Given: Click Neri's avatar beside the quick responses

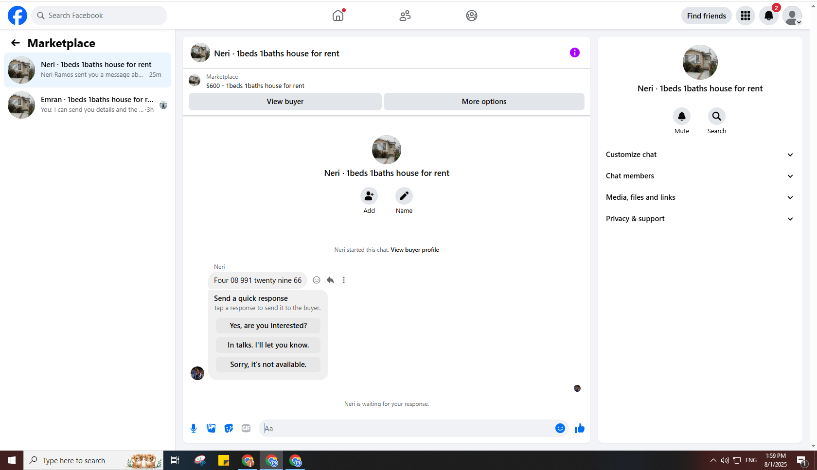Looking at the screenshot, I should [197, 373].
